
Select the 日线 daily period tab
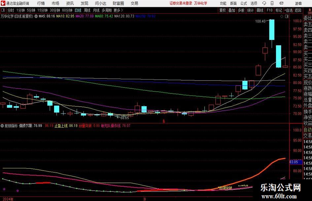coord(78,10)
